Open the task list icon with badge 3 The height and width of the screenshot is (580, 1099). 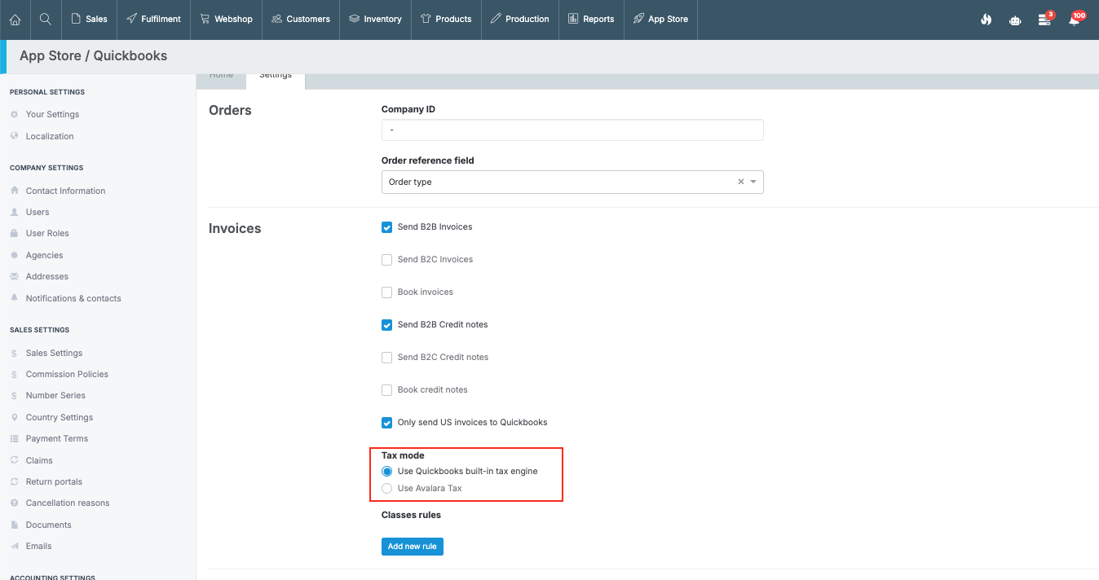click(x=1044, y=20)
